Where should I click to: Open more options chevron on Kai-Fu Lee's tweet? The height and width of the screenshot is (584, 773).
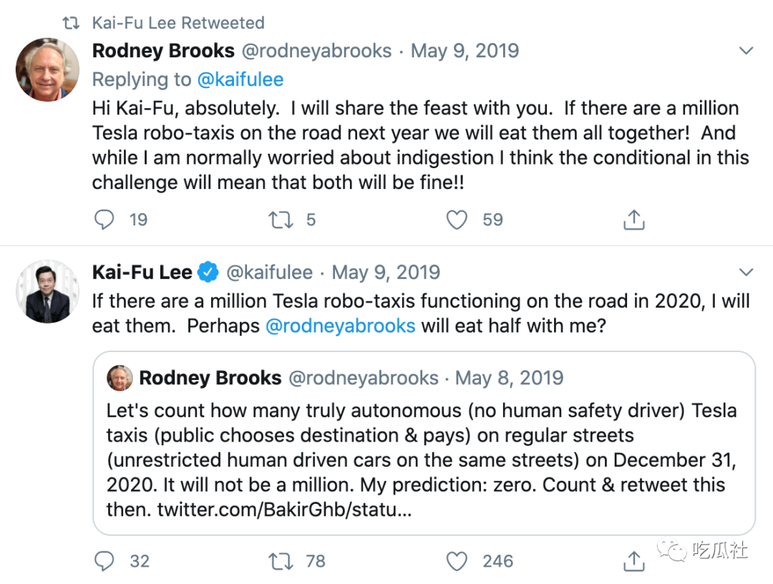[x=746, y=272]
